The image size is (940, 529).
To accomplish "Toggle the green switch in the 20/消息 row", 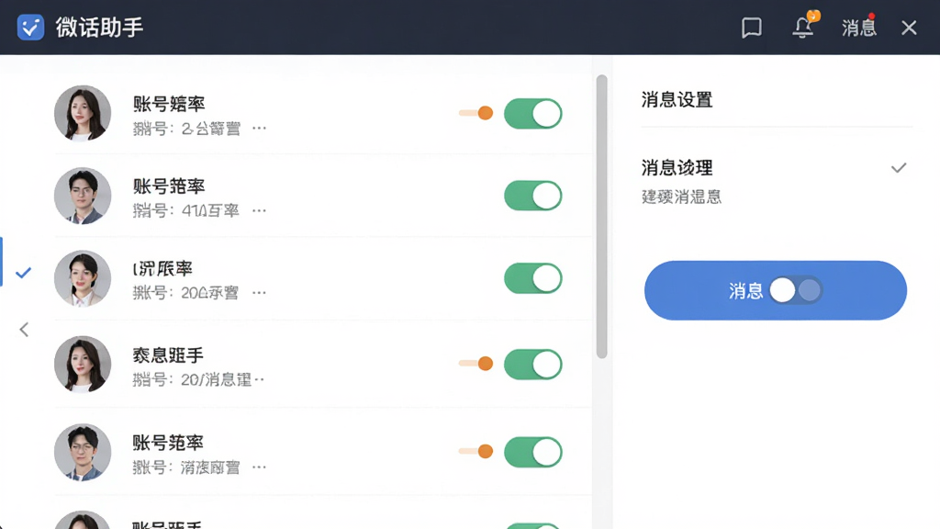I will (x=533, y=364).
